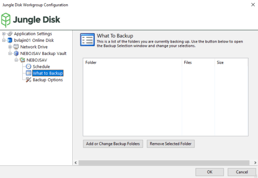
Task: Click the horizontal scrollbar right arrow
Action: 255,163
